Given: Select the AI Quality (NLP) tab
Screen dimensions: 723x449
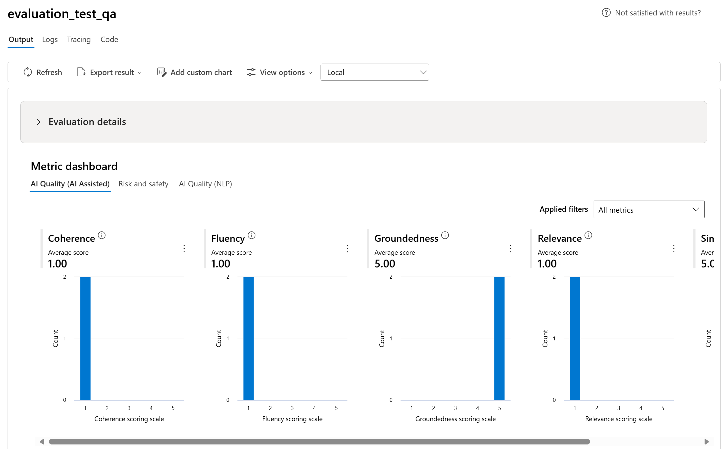Looking at the screenshot, I should [x=205, y=184].
